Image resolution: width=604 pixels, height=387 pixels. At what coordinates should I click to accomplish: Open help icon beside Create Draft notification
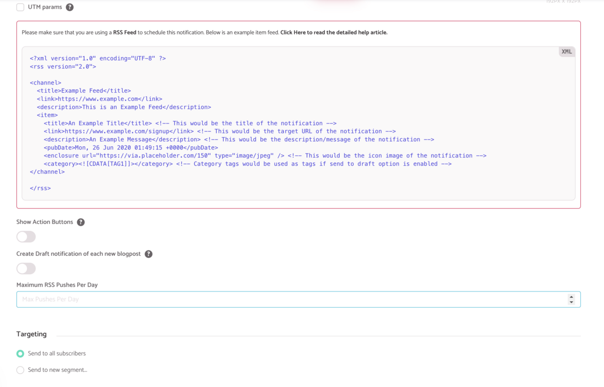[148, 254]
